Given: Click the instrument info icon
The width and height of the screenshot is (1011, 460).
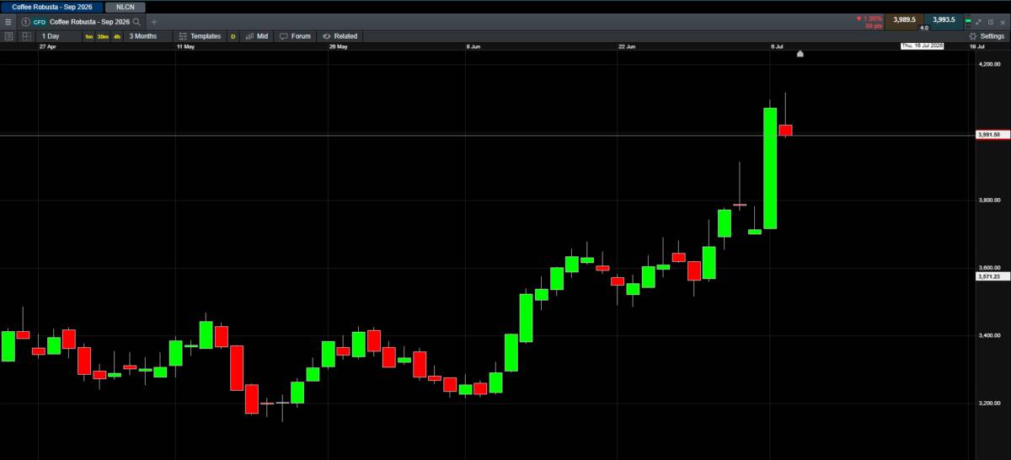Looking at the screenshot, I should pos(25,22).
